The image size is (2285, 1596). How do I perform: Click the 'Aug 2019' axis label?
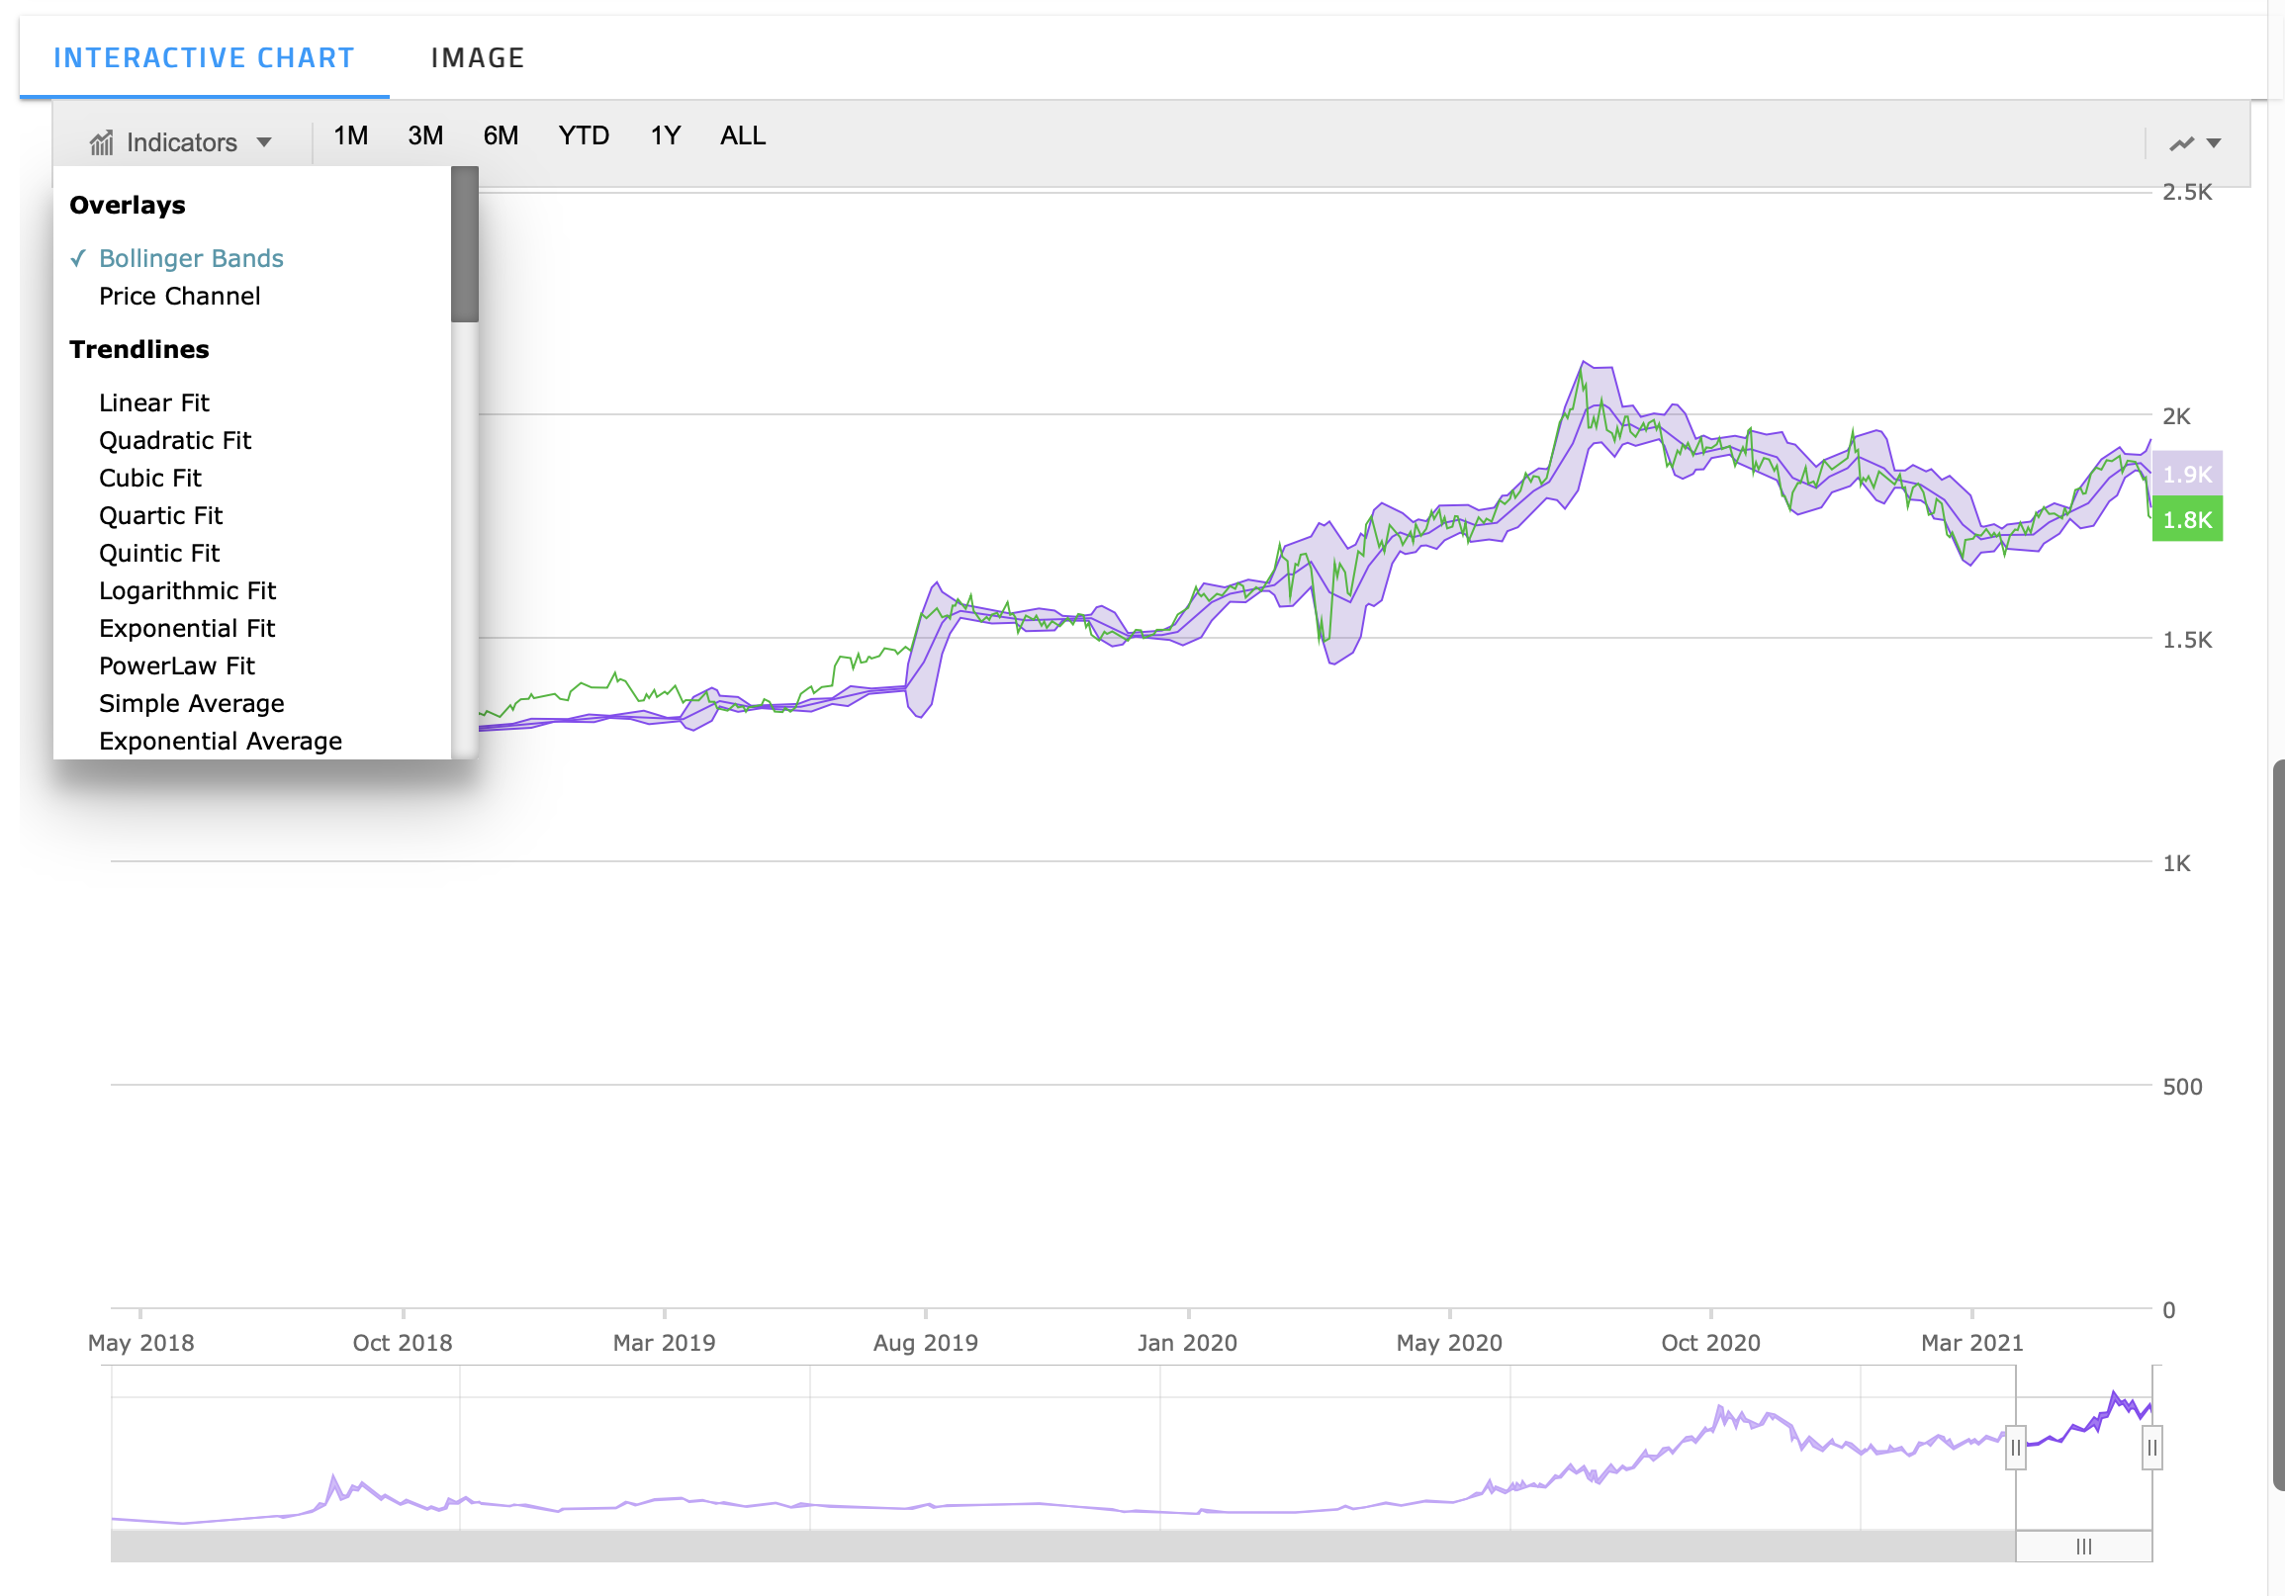[926, 1343]
